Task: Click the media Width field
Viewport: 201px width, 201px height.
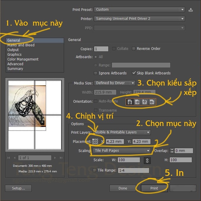Action: coord(105,92)
